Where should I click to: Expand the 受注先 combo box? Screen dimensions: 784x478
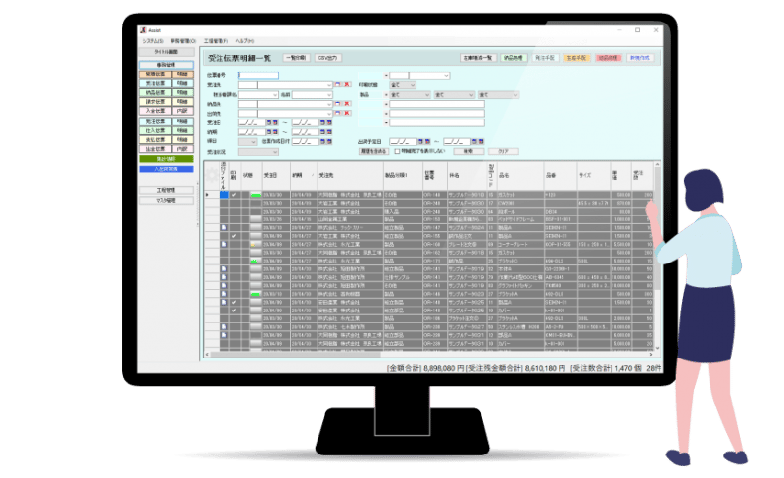(x=329, y=85)
